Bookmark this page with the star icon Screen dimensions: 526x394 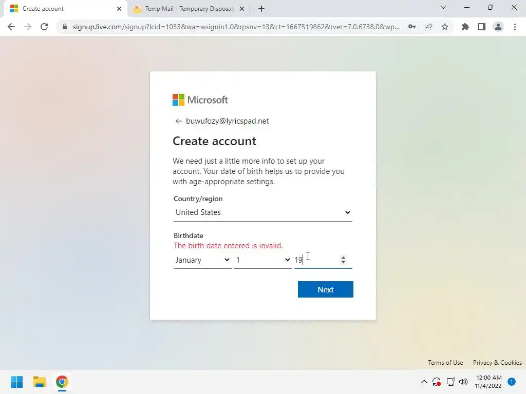[445, 27]
